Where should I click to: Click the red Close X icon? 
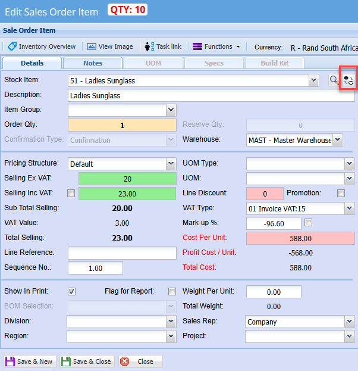coord(124,361)
